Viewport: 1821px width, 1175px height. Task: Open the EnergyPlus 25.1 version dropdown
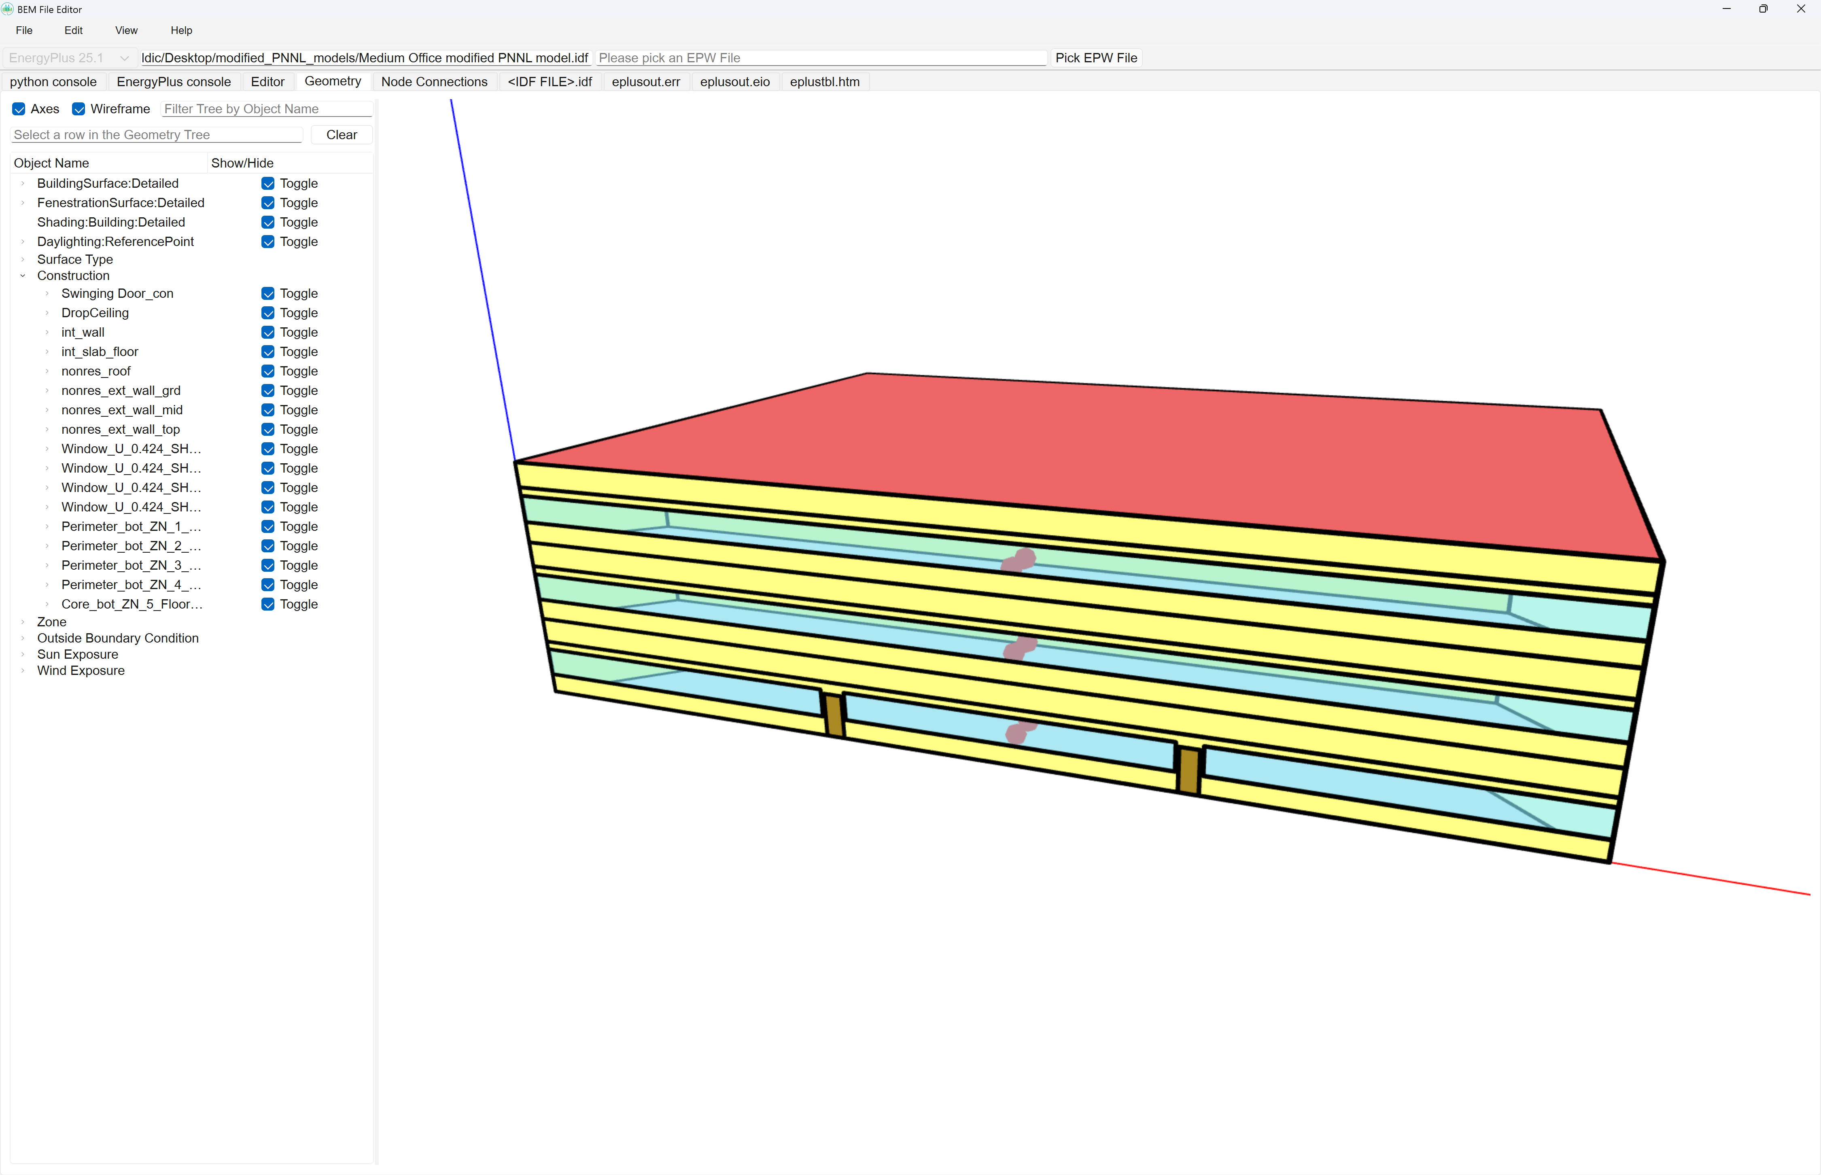pos(69,58)
